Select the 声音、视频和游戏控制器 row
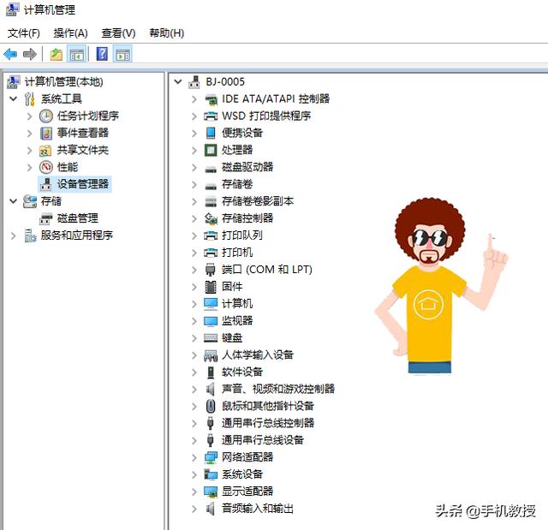Viewport: 548px width, 530px height. click(x=278, y=389)
